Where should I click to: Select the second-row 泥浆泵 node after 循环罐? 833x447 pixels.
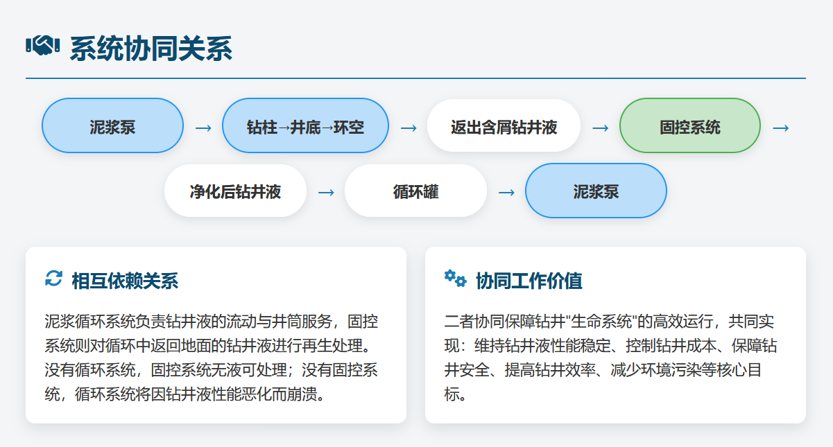click(x=596, y=191)
